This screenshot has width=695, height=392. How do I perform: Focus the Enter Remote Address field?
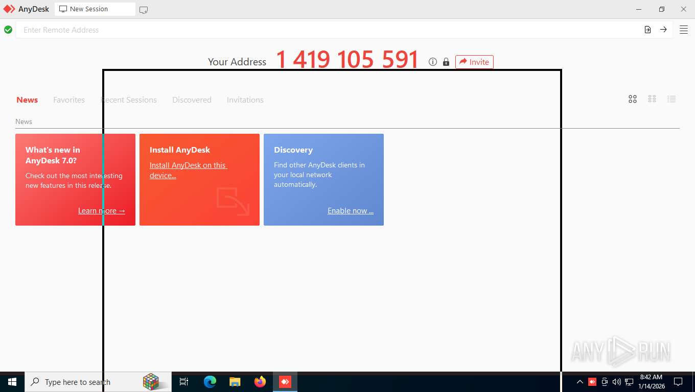pos(327,30)
